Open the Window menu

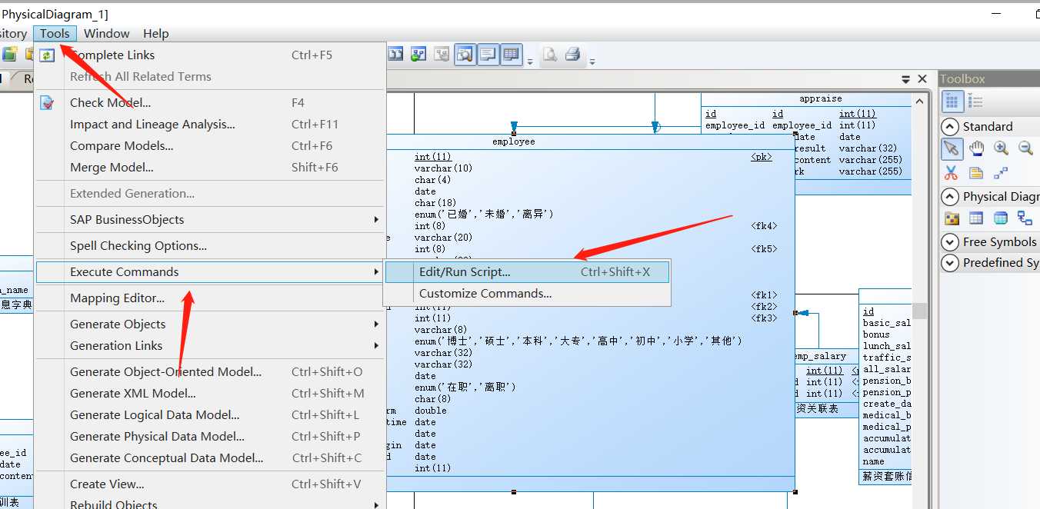(106, 34)
